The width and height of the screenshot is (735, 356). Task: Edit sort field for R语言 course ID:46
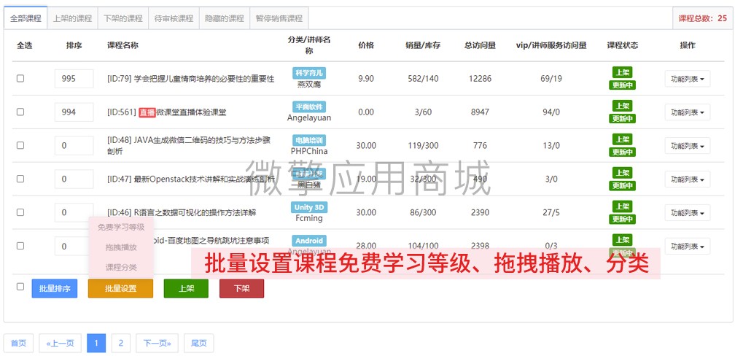point(74,212)
